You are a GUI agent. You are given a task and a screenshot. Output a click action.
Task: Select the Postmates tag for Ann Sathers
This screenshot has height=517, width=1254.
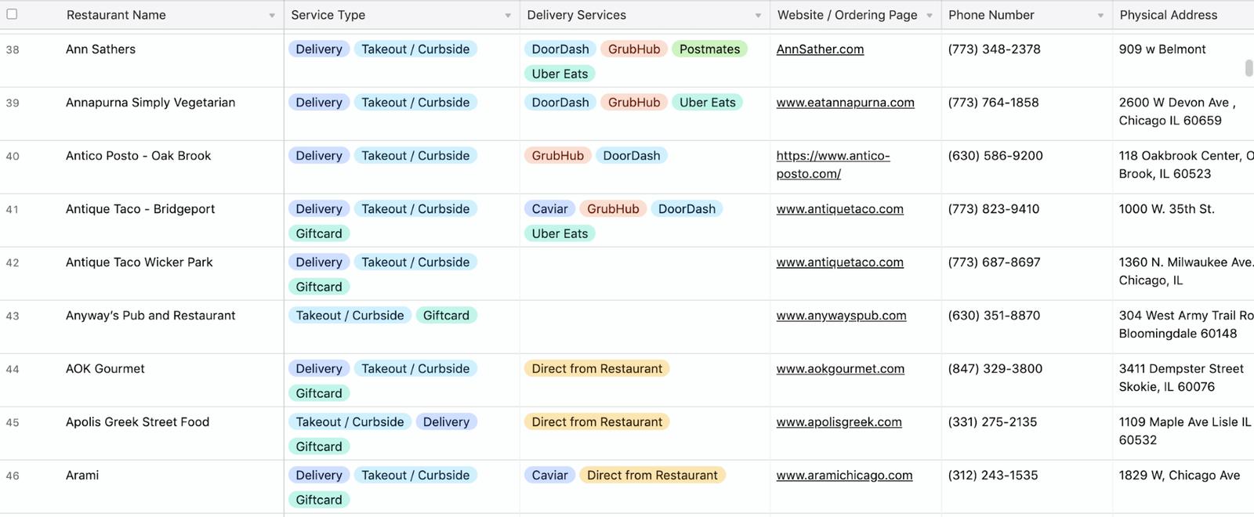click(x=709, y=49)
